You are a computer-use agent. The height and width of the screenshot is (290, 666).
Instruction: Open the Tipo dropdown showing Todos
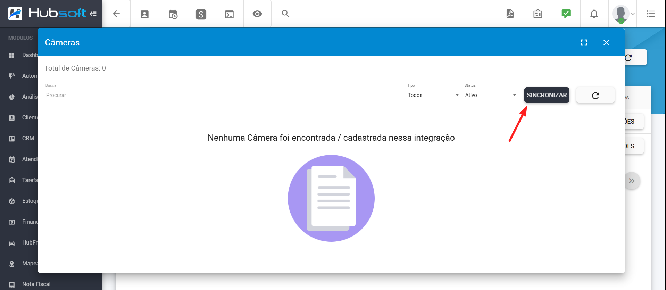(x=434, y=95)
